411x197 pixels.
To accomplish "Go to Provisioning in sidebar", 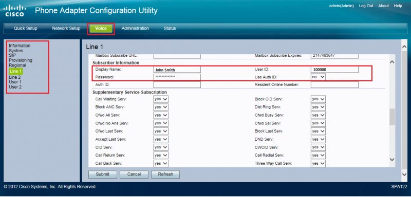I will 21,60.
